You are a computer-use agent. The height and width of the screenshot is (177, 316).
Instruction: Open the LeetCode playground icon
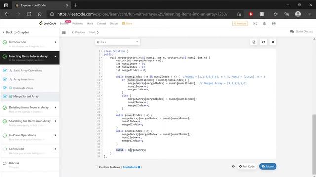coord(255,23)
